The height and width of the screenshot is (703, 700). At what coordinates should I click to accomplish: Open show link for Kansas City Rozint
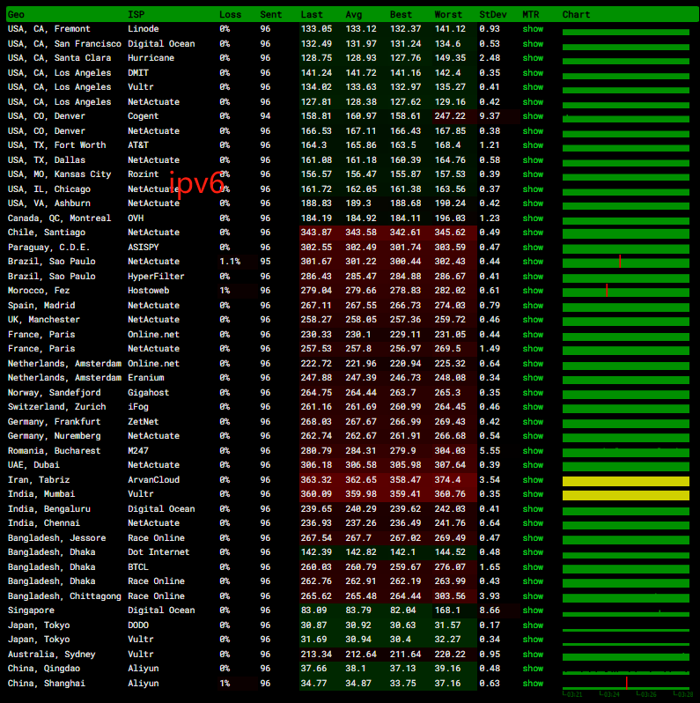533,174
